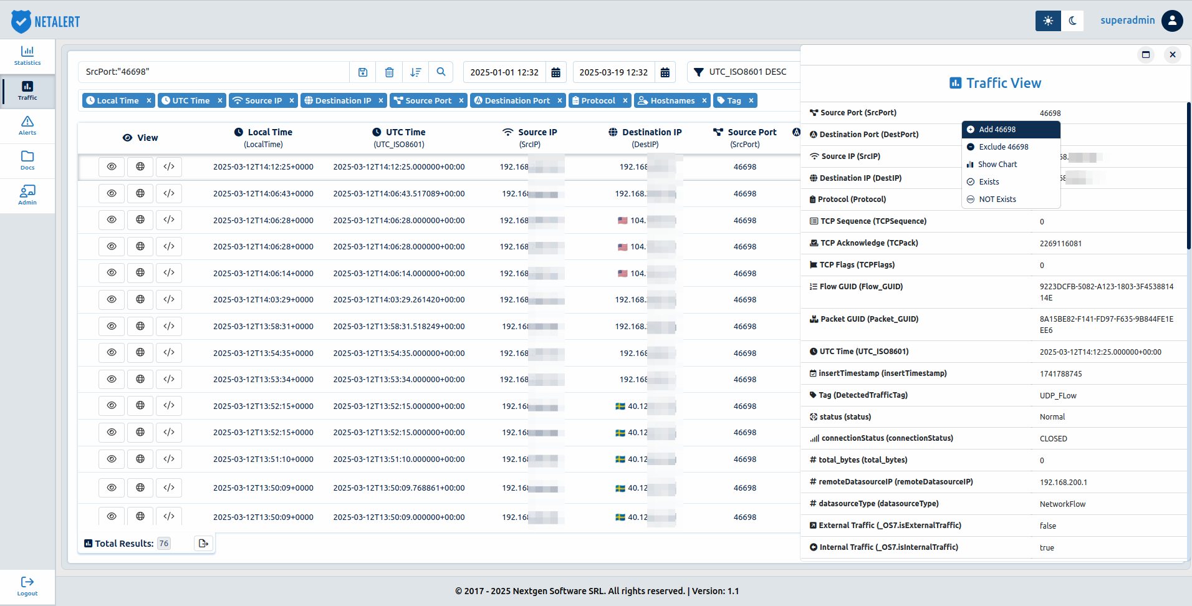
Task: Choose Add 46698 from context menu
Action: 1011,130
